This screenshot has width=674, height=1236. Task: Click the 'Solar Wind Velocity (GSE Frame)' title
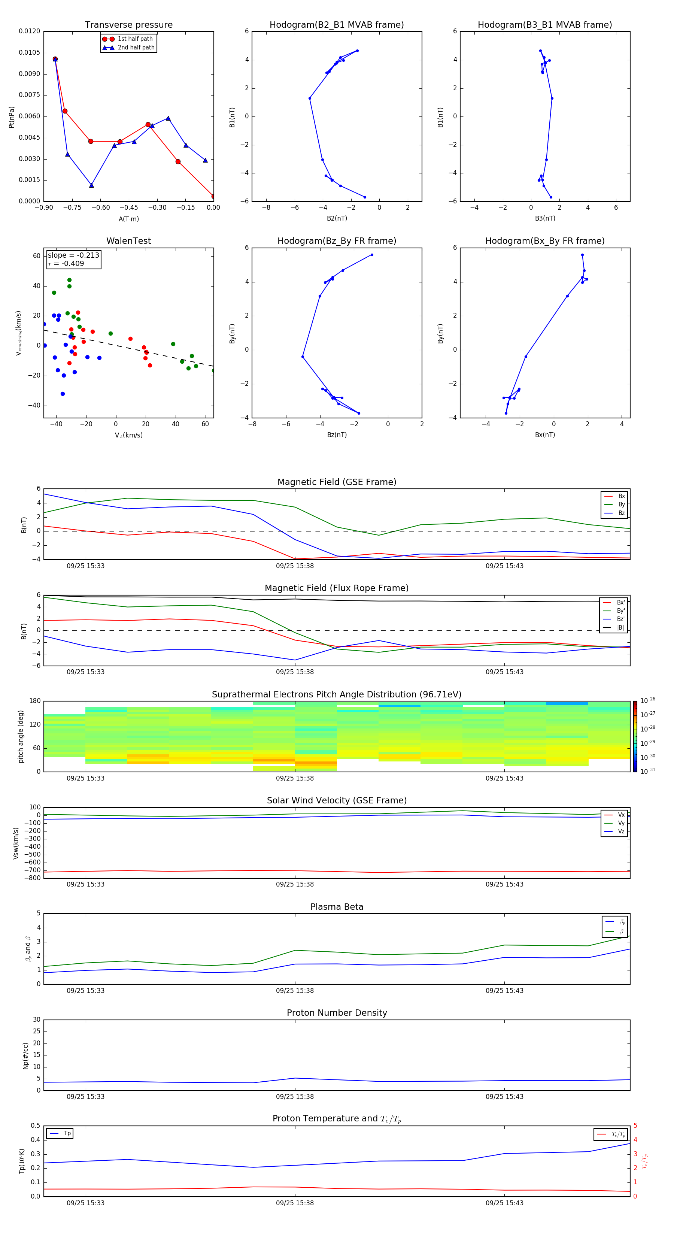pyautogui.click(x=337, y=800)
